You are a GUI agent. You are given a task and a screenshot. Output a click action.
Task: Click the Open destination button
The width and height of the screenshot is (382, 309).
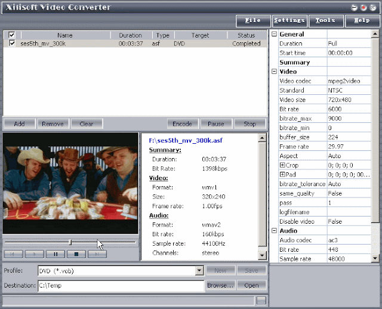click(251, 285)
